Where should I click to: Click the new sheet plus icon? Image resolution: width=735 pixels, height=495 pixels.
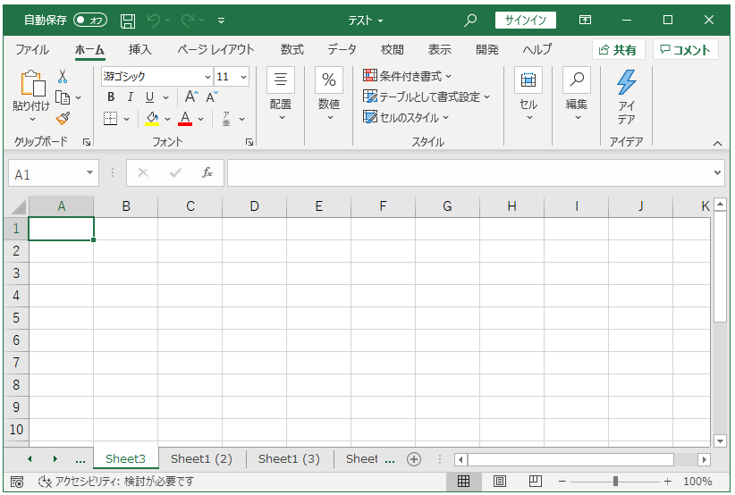coord(413,459)
